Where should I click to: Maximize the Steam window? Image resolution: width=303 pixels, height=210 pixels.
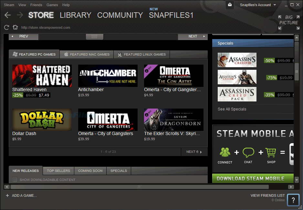(x=292, y=5)
